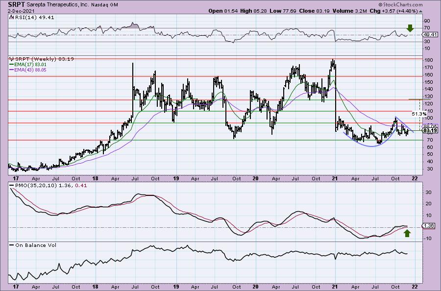
Task: Click the SRPT (Weekly) 83.19 legend
Action: point(45,59)
